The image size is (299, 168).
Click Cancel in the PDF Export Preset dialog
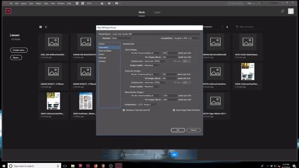193,130
